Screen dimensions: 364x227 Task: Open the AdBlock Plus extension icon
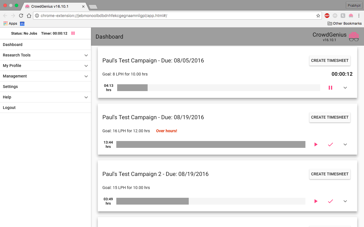coord(327,16)
